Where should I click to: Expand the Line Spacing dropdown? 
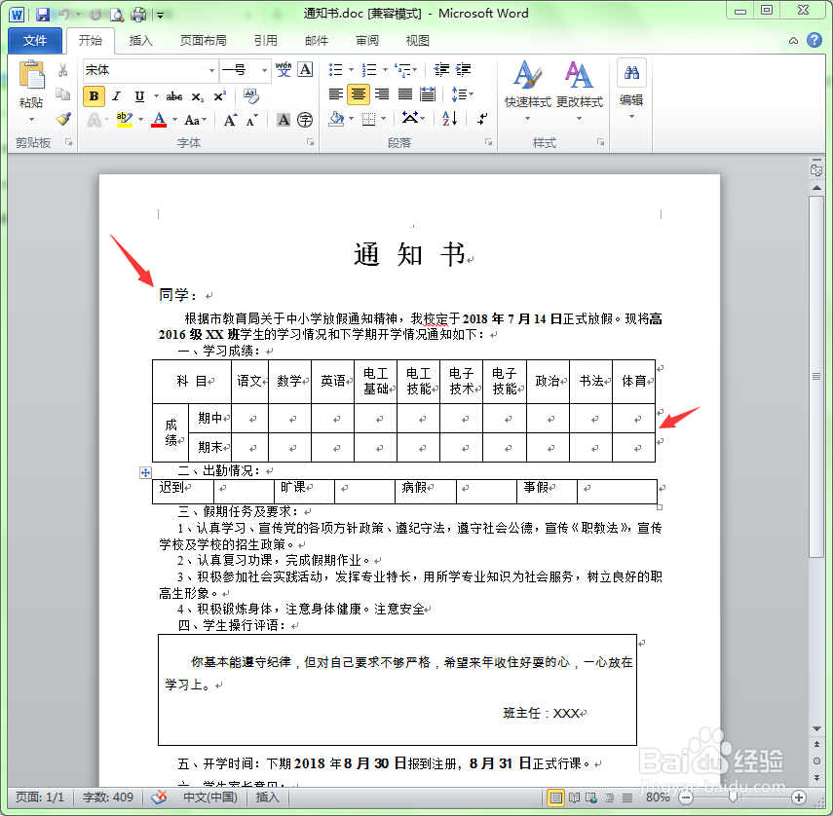(462, 94)
